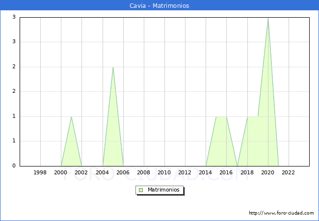Click the green Matrimonios legend swatch
This screenshot has width=319, height=221.
141,190
